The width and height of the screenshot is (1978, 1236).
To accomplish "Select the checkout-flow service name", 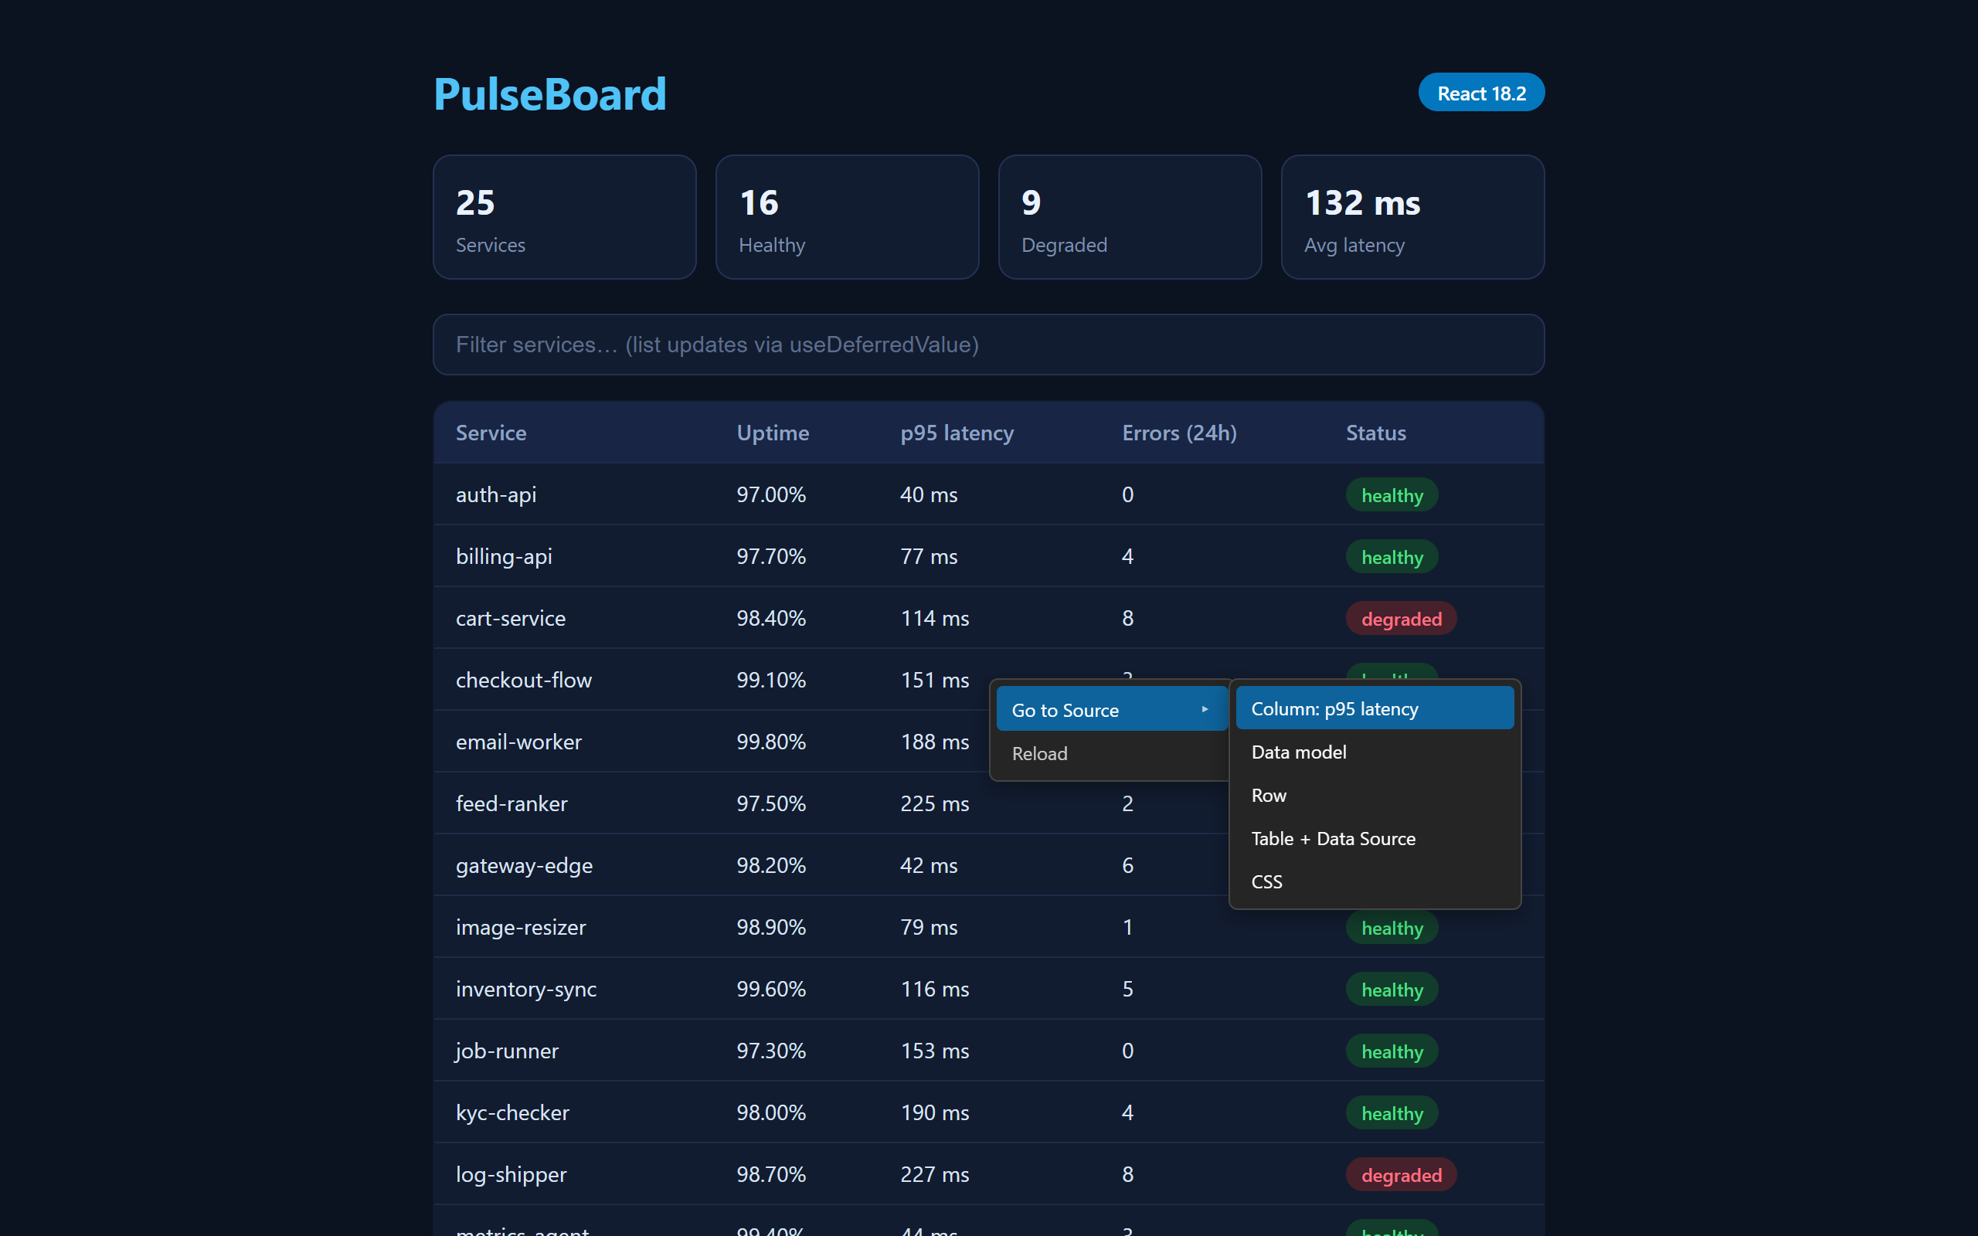I will coord(524,680).
